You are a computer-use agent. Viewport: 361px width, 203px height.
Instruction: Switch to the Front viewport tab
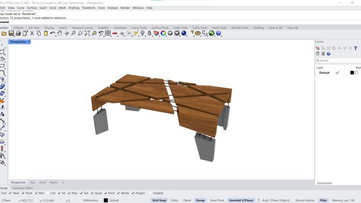[x=43, y=183]
